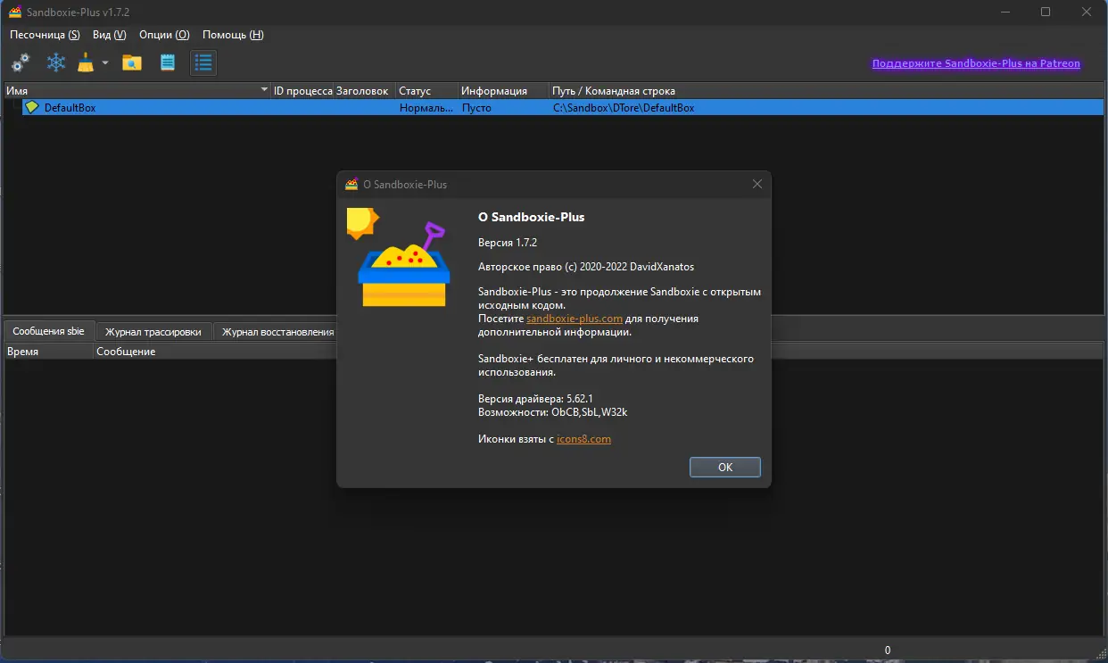Open the Помощь menu

click(x=233, y=35)
